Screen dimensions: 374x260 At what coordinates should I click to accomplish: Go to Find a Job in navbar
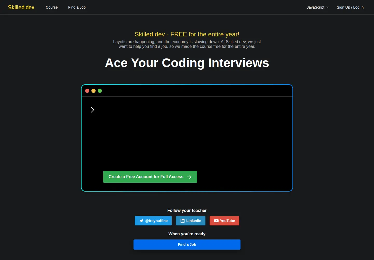(x=77, y=7)
